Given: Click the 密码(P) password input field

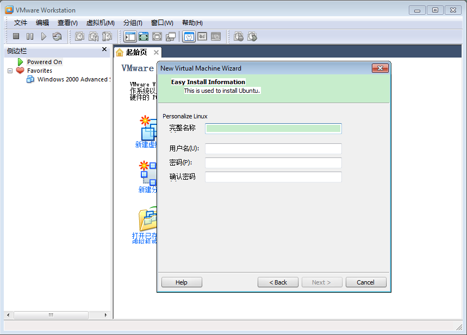Looking at the screenshot, I should click(273, 163).
